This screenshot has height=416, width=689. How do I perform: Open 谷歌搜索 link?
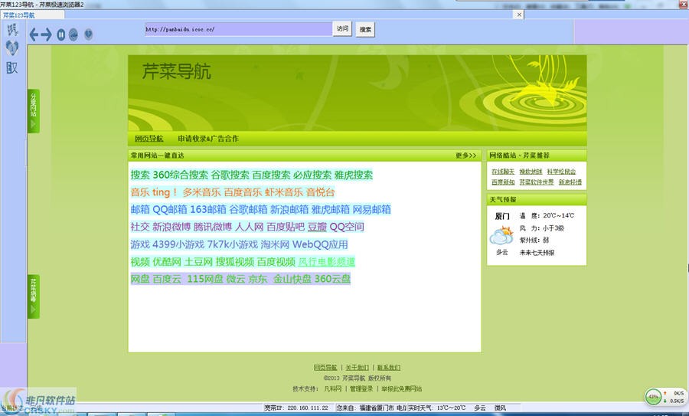coord(230,175)
